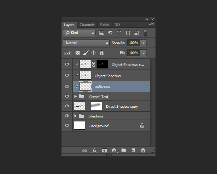This screenshot has width=217, height=174.
Task: Open the 3D tab
Action: pyautogui.click(x=118, y=25)
